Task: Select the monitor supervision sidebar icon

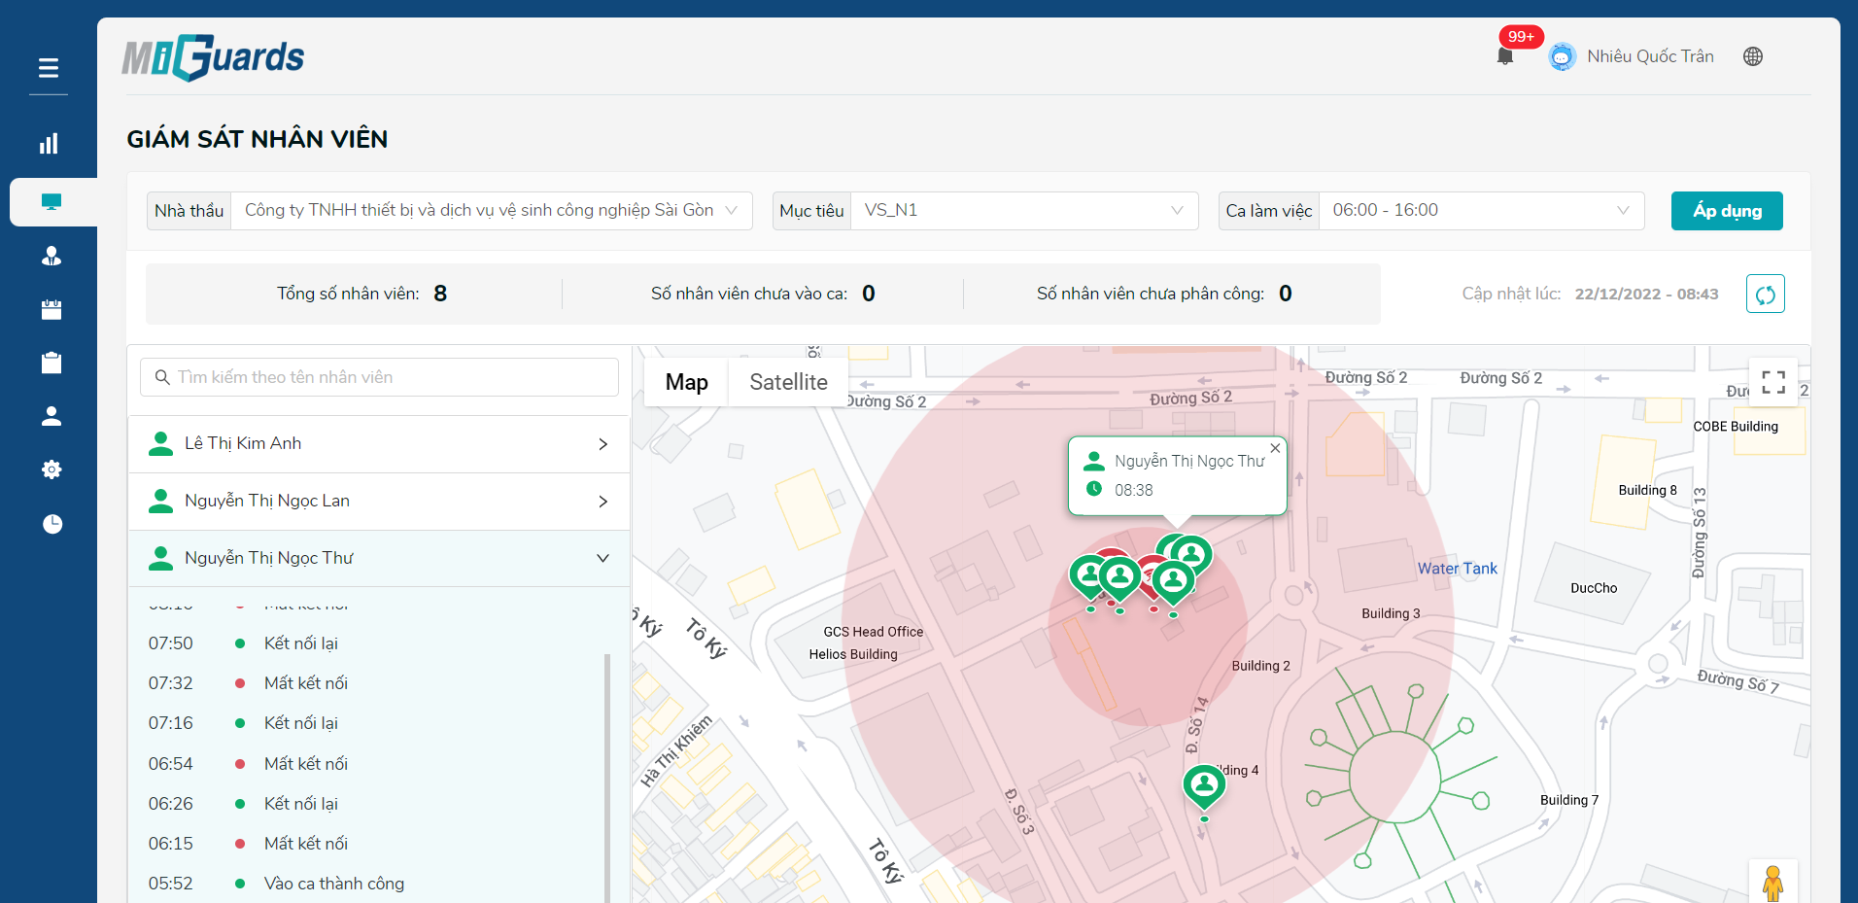Action: click(52, 201)
